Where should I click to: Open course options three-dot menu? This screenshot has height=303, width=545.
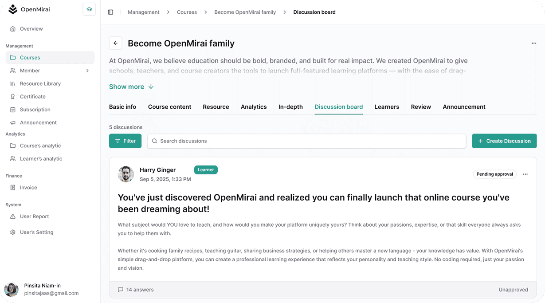(533, 43)
